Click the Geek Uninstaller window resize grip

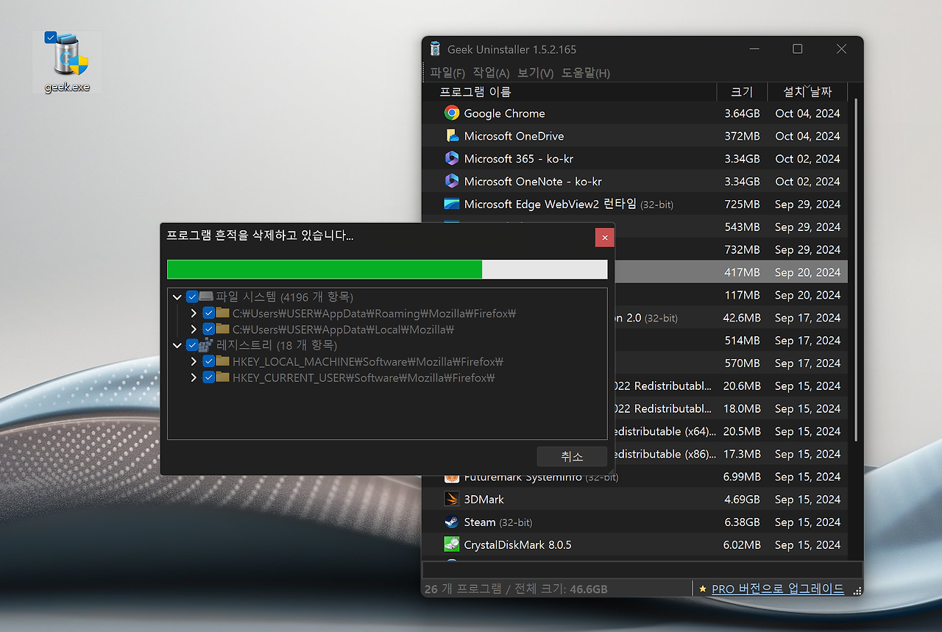pyautogui.click(x=857, y=591)
